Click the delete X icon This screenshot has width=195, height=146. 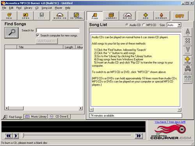tap(188, 41)
